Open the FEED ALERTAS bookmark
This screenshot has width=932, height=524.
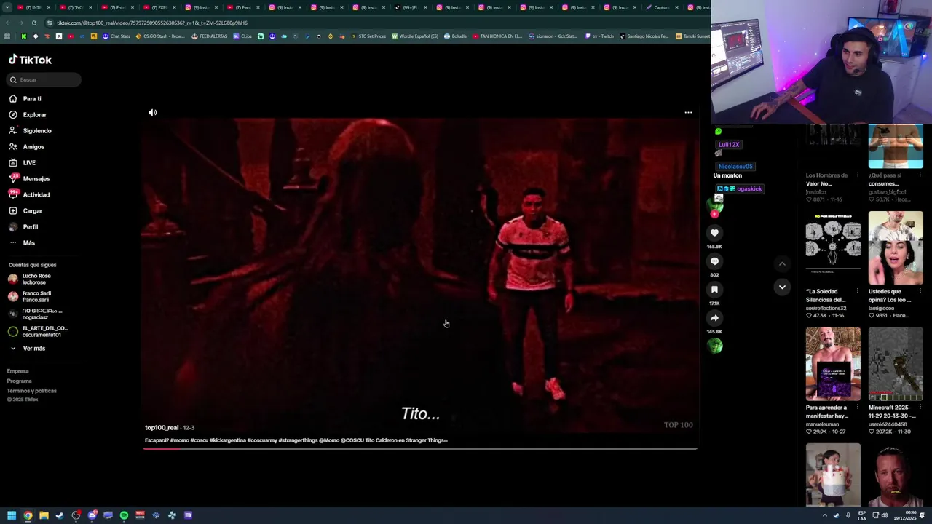click(x=209, y=36)
